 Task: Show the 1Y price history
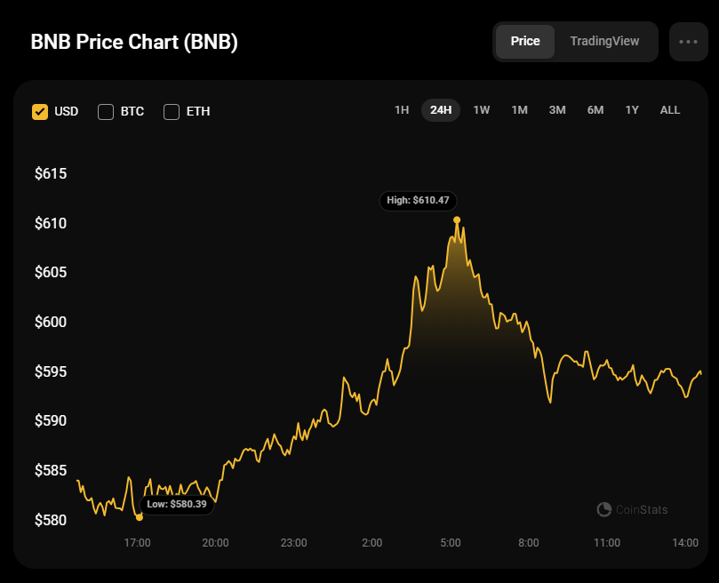[x=632, y=110]
